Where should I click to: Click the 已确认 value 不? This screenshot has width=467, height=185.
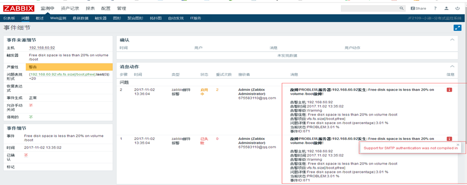pyautogui.click(x=26, y=155)
